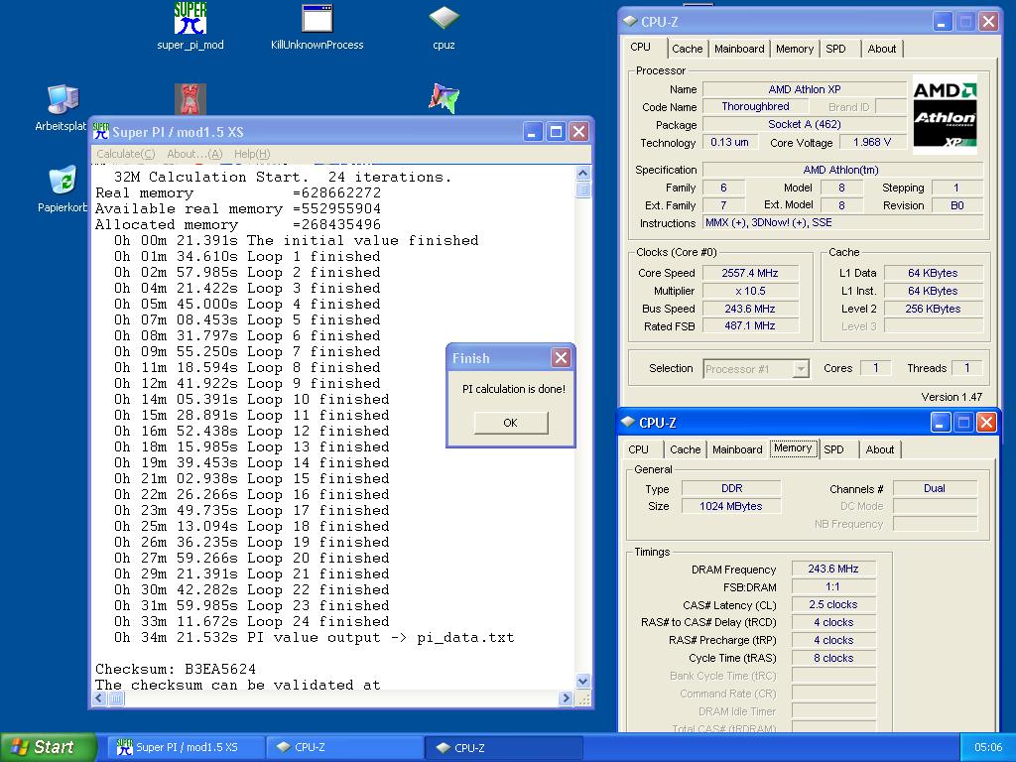
Task: Click the red figure desktop icon
Action: (x=190, y=100)
